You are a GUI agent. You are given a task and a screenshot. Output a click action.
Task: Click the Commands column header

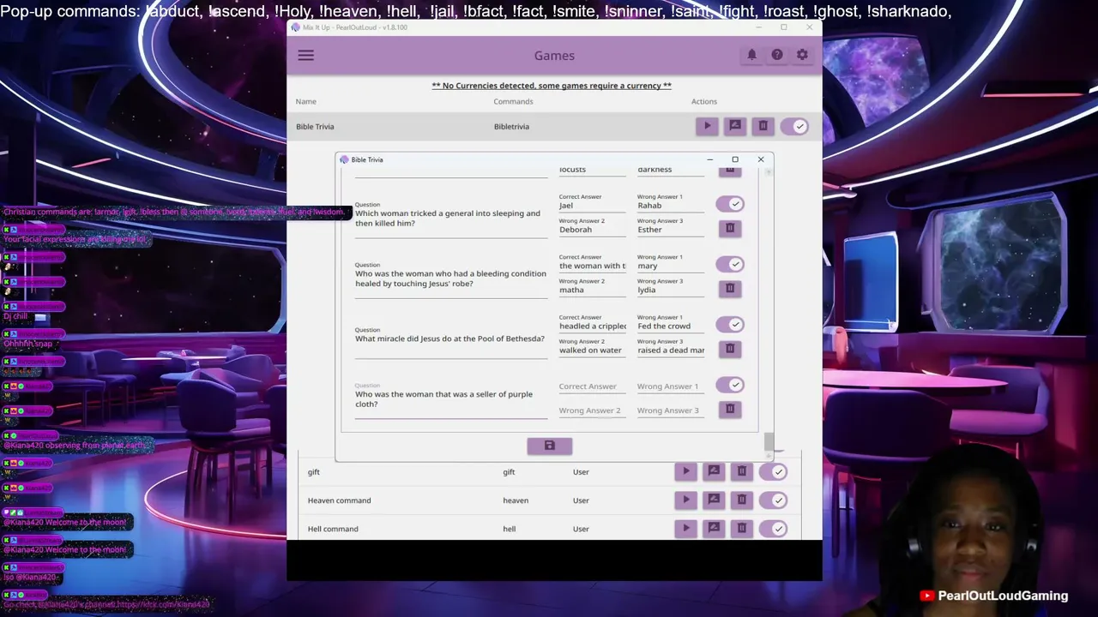(x=513, y=101)
